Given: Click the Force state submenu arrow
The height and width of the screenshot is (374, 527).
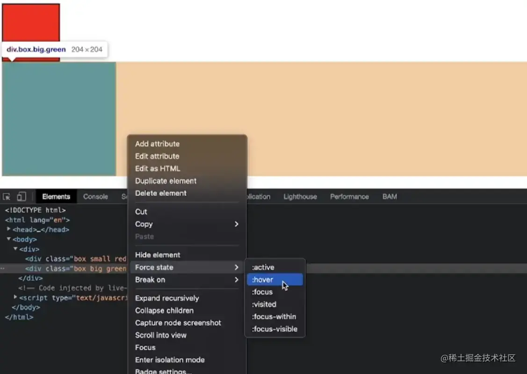Looking at the screenshot, I should point(236,267).
